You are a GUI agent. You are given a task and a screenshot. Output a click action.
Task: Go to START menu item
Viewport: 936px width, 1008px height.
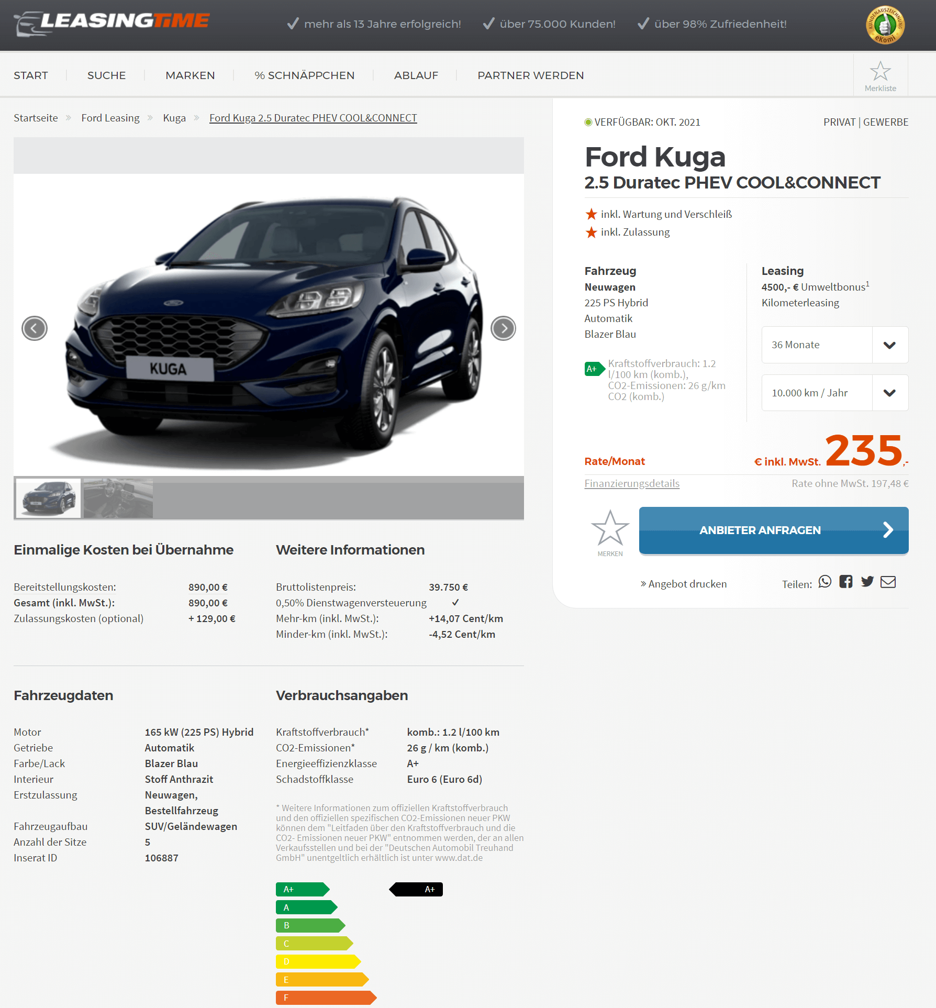point(31,75)
